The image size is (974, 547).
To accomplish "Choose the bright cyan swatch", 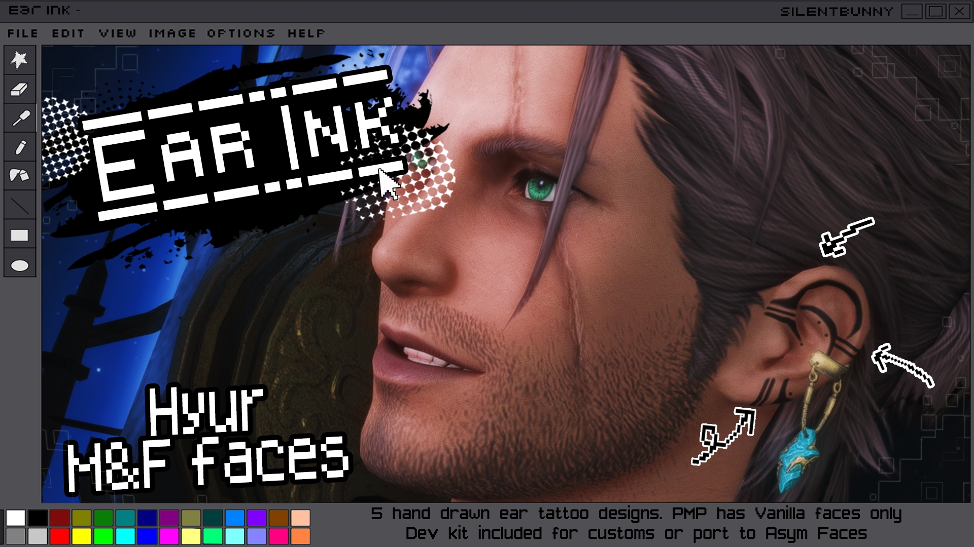I will [x=125, y=536].
